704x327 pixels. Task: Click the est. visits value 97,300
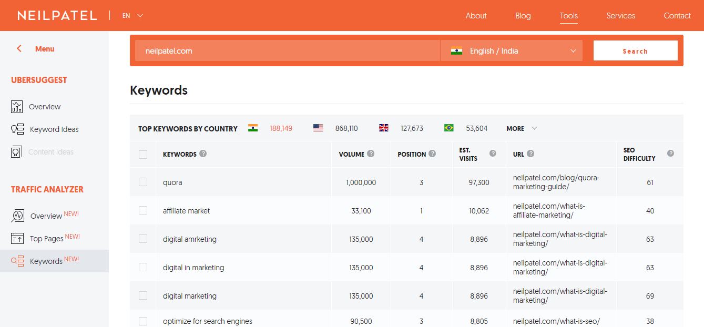479,182
